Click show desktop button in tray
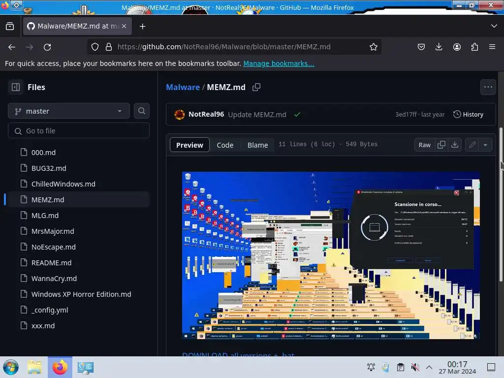The height and width of the screenshot is (378, 504). 491,367
